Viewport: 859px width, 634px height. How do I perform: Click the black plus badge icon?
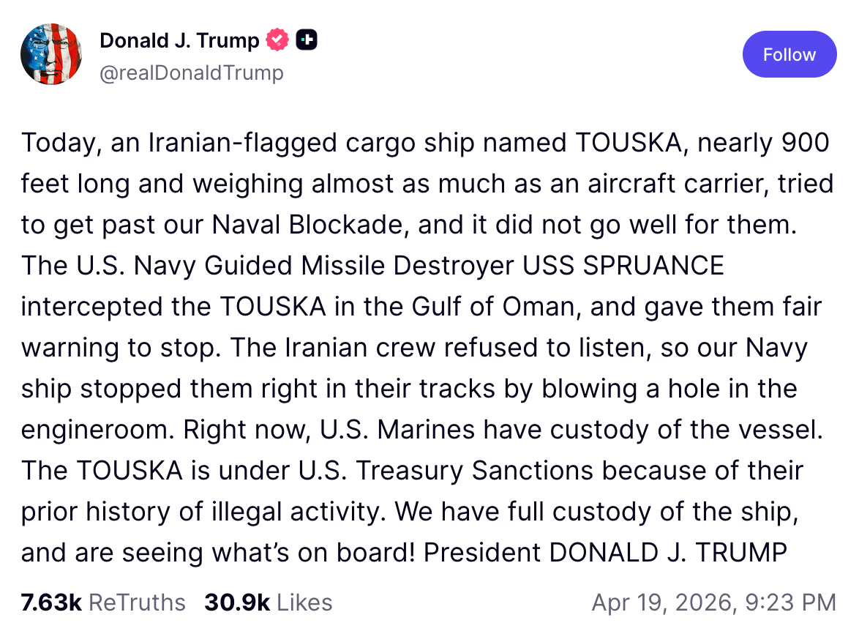[x=306, y=40]
